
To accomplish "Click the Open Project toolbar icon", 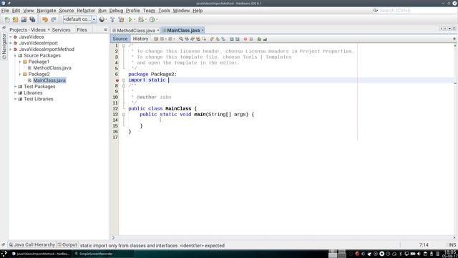I will (24, 19).
